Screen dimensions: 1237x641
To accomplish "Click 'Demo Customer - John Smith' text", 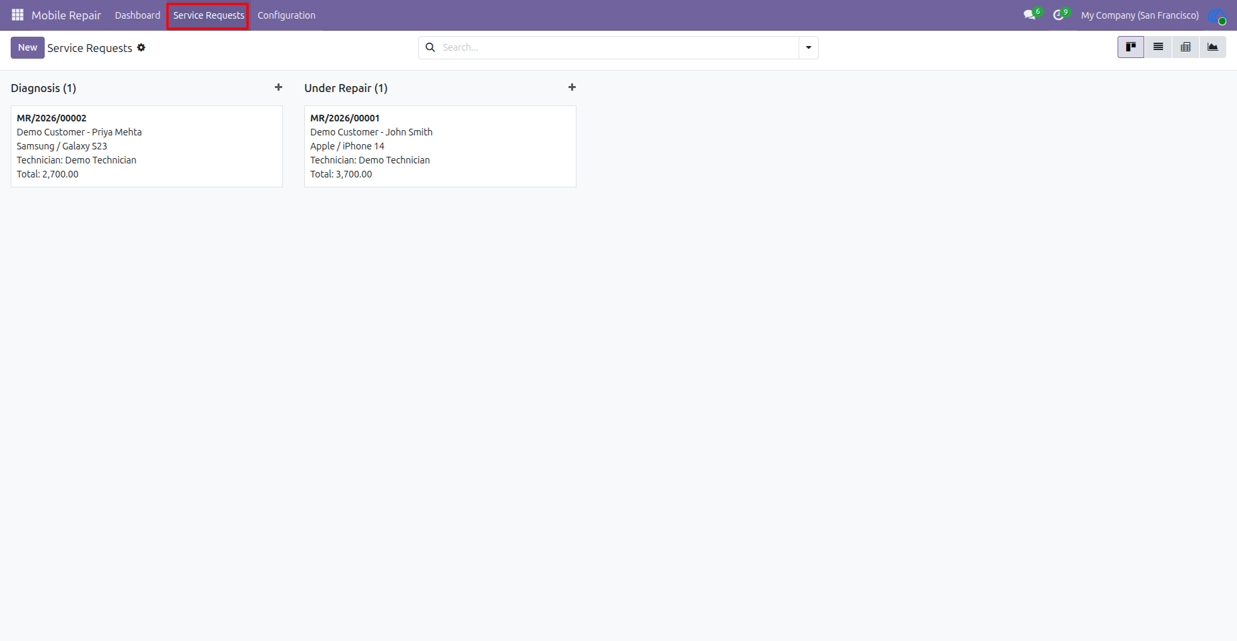I will coord(371,132).
